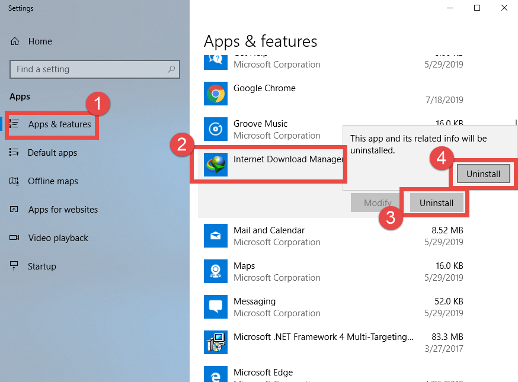Click the Find a setting field

(x=95, y=69)
